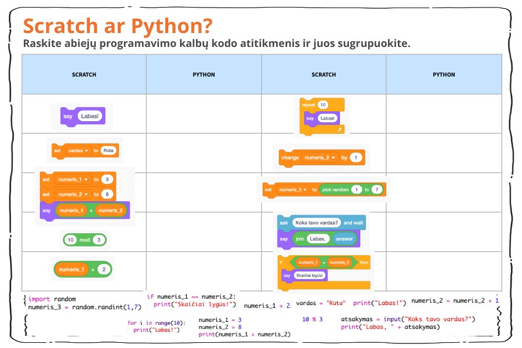Click the 2 operand in the green addition block

[104, 269]
